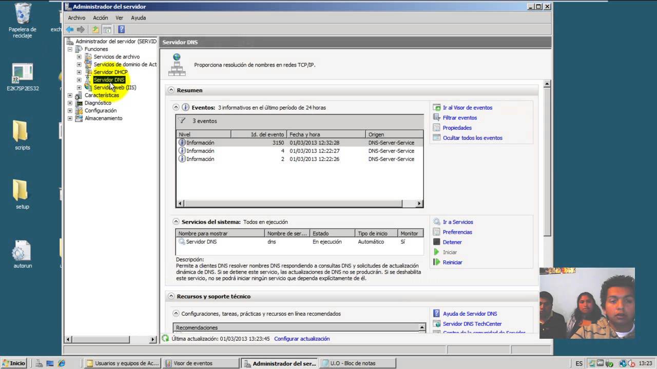Expand Servicios de archivo node

(79, 57)
